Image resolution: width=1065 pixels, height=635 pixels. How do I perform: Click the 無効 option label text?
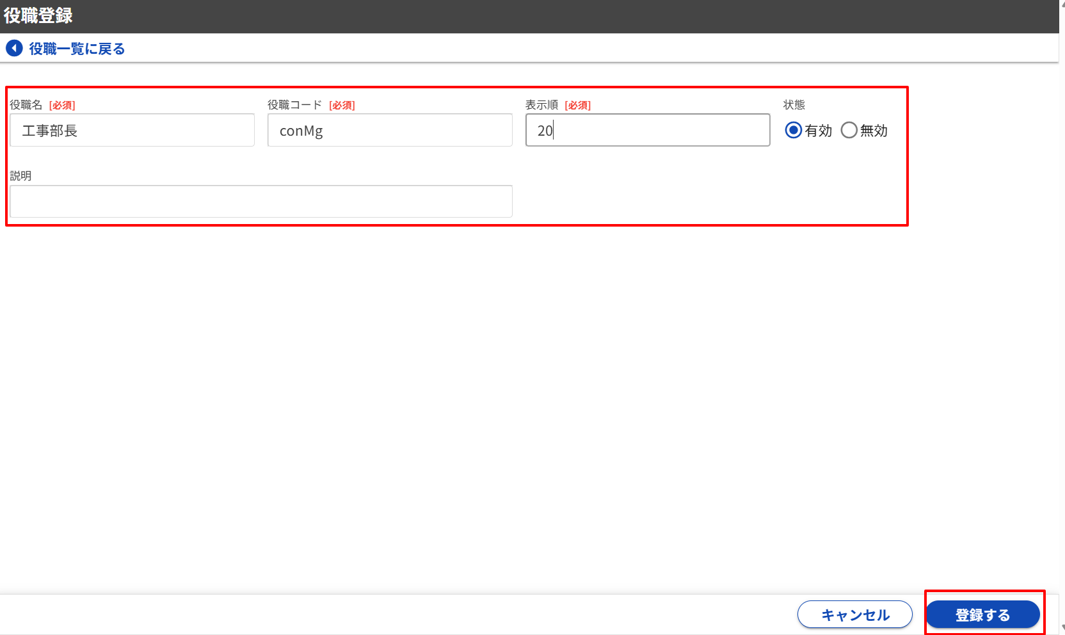pos(874,131)
